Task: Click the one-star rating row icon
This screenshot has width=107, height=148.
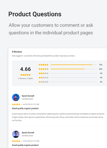Action: [43, 82]
